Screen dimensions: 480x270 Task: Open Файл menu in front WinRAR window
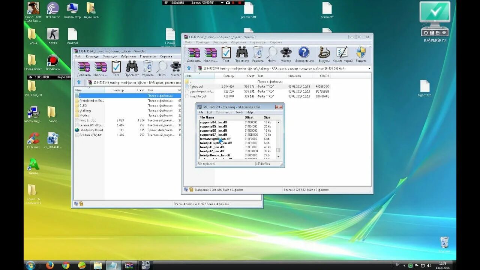tap(189, 42)
